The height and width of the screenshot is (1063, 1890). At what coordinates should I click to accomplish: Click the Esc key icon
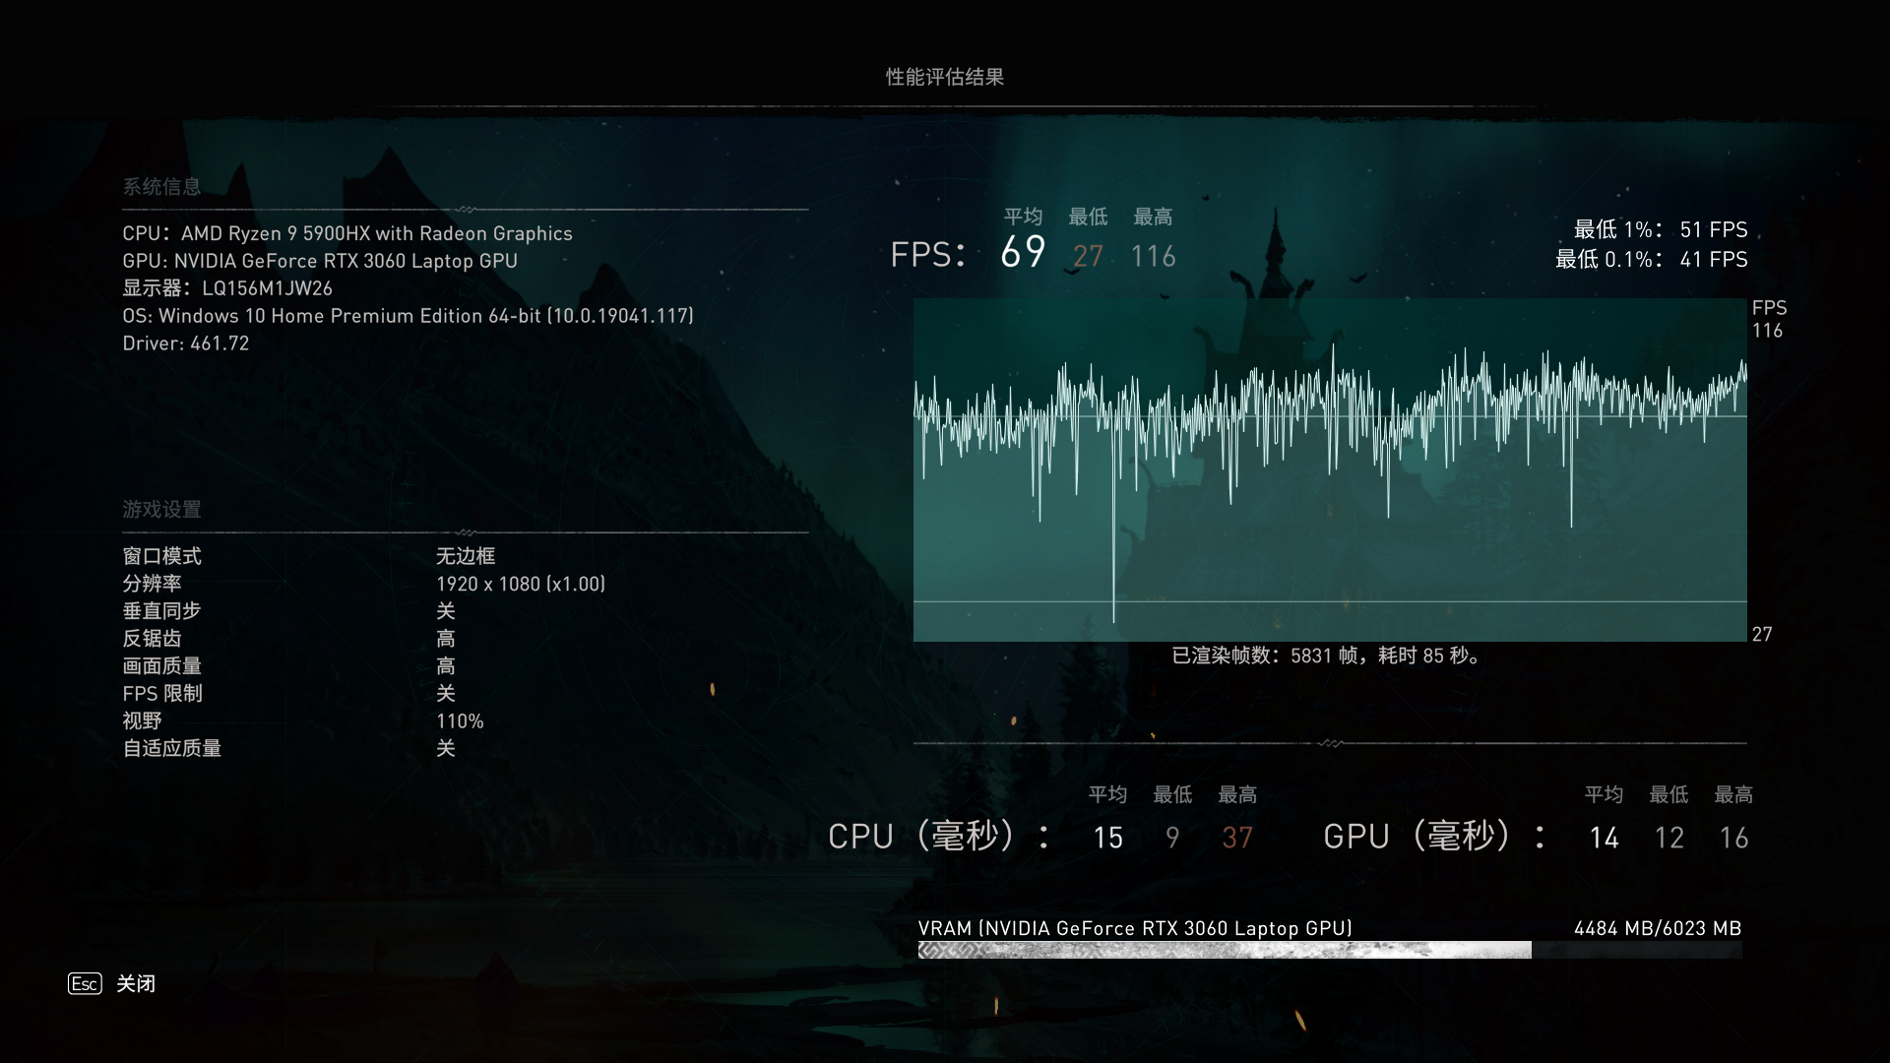tap(85, 983)
